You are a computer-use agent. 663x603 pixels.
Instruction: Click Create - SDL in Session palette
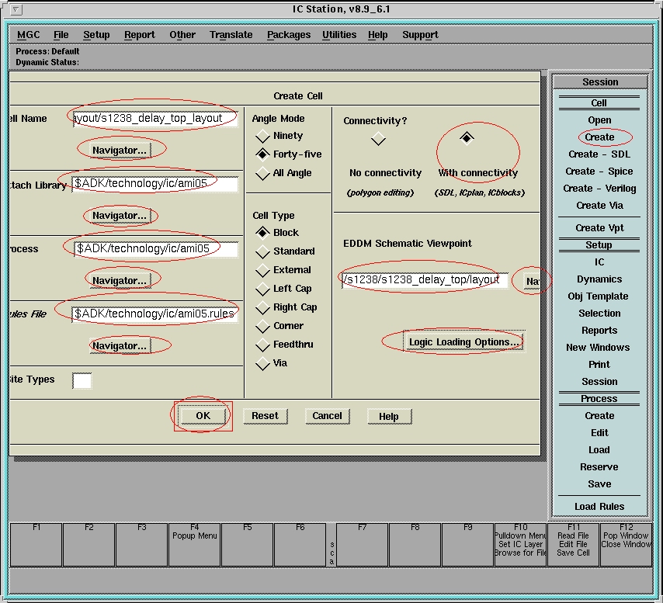click(599, 154)
